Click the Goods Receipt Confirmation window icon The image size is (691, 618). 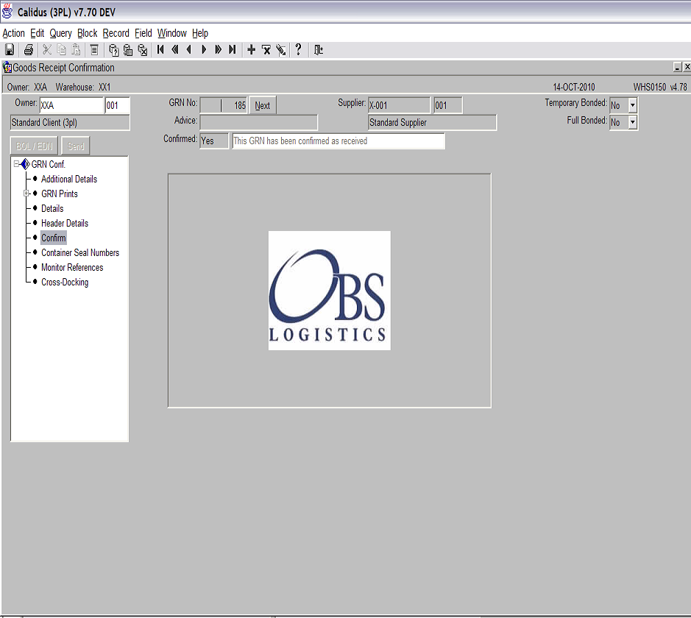click(x=7, y=68)
